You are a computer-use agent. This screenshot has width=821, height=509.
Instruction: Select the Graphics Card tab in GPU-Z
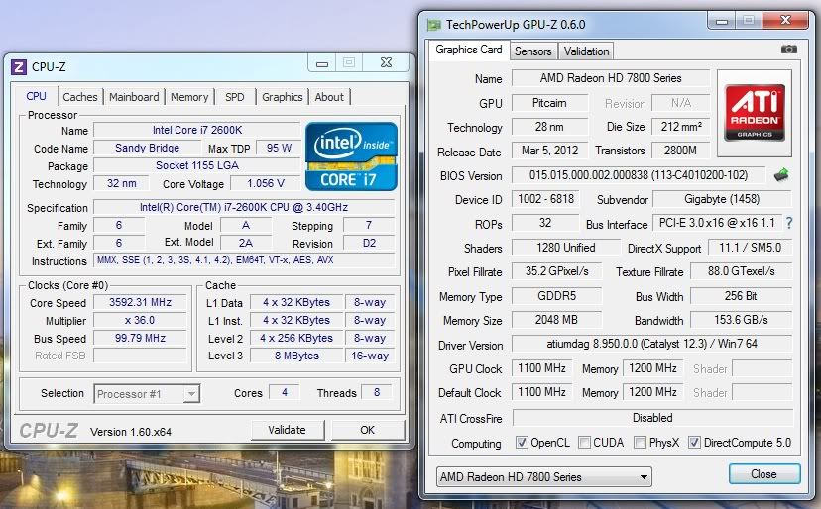click(469, 50)
